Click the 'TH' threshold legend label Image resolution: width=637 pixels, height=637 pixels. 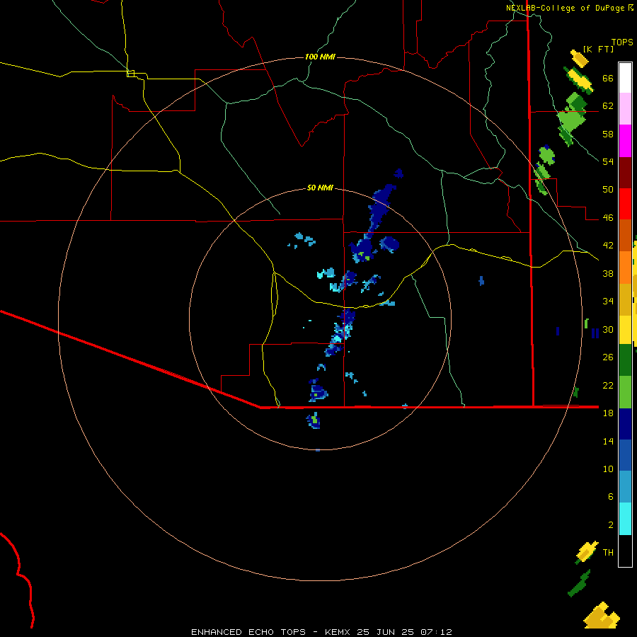[608, 553]
